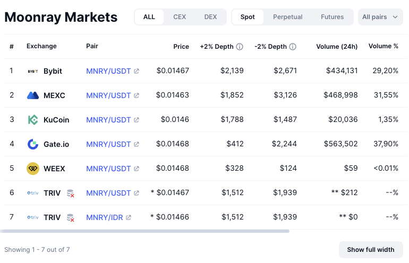This screenshot has height=263, width=409.
Task: Filter markets by CEX
Action: coord(180,17)
